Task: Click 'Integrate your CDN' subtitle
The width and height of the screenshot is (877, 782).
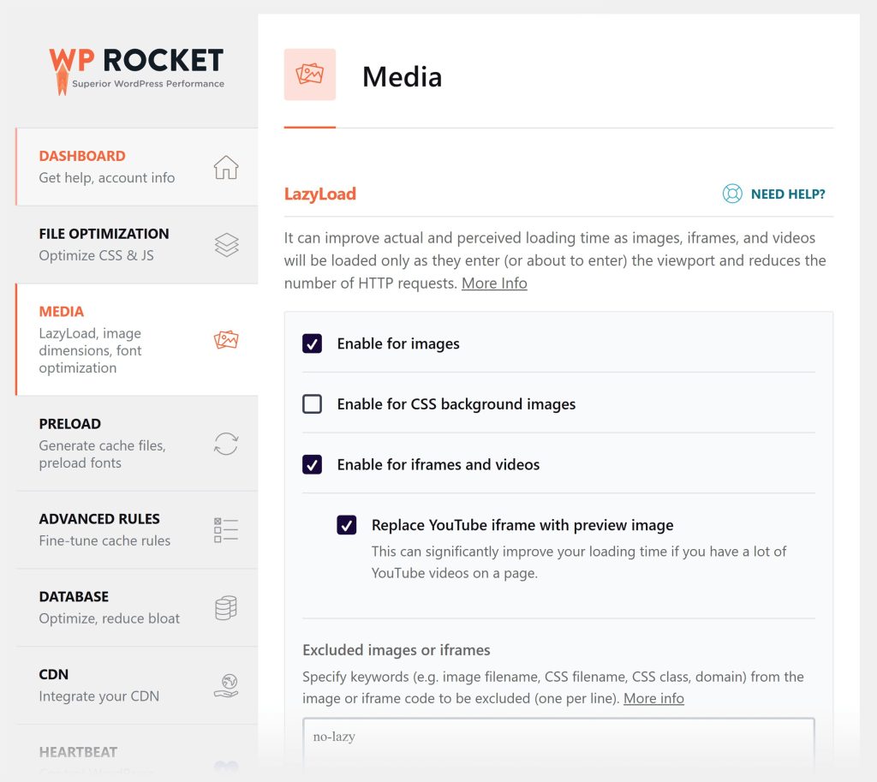Action: (x=99, y=696)
